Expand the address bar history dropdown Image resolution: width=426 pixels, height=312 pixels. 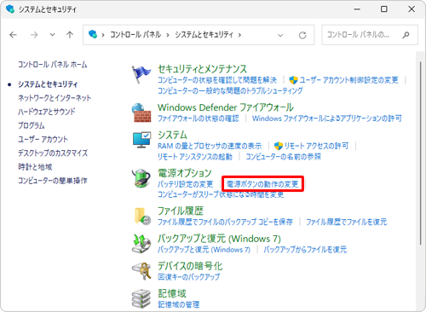pos(280,35)
